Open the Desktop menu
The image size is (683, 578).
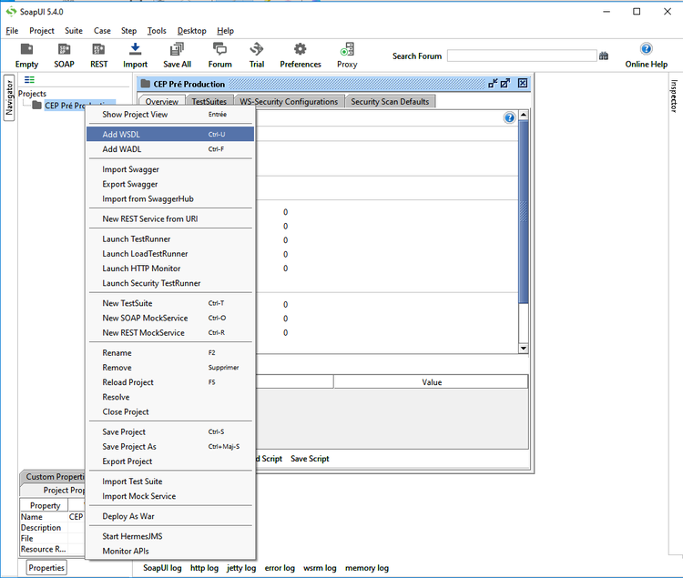click(191, 31)
